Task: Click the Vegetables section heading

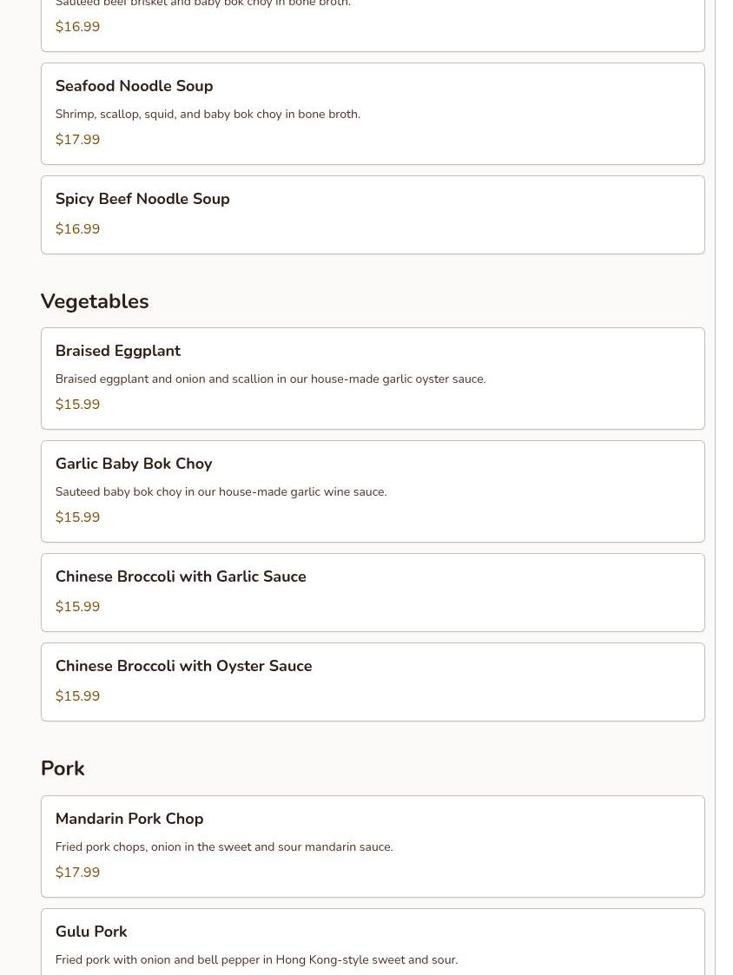Action: [95, 301]
